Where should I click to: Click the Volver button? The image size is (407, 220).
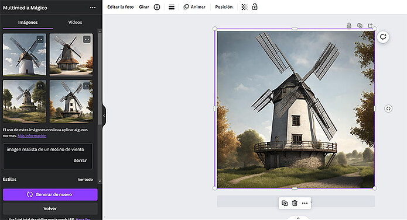(50, 208)
